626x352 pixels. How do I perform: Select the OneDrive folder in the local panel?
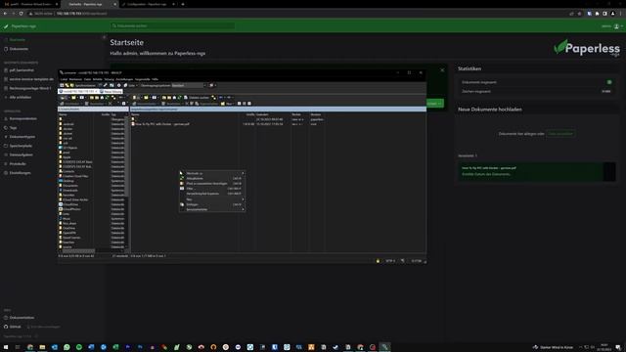68,228
